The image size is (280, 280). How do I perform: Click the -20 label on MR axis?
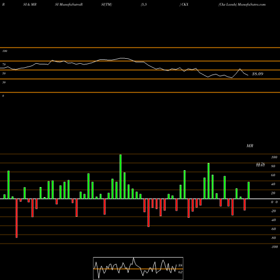click(273, 211)
